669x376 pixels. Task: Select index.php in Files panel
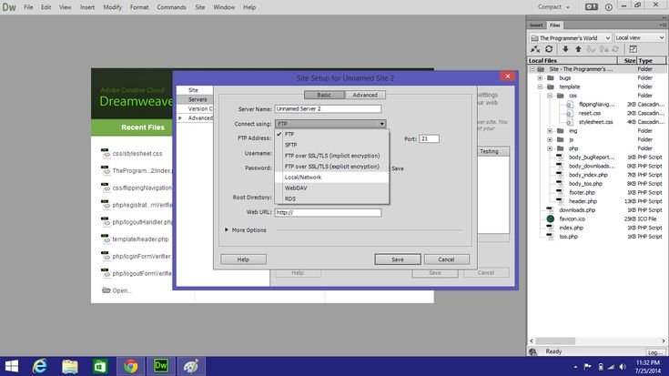click(x=572, y=228)
